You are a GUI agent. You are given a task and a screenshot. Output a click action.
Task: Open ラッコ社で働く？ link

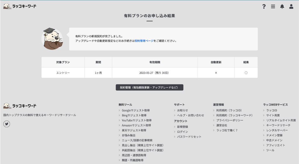click(227, 130)
